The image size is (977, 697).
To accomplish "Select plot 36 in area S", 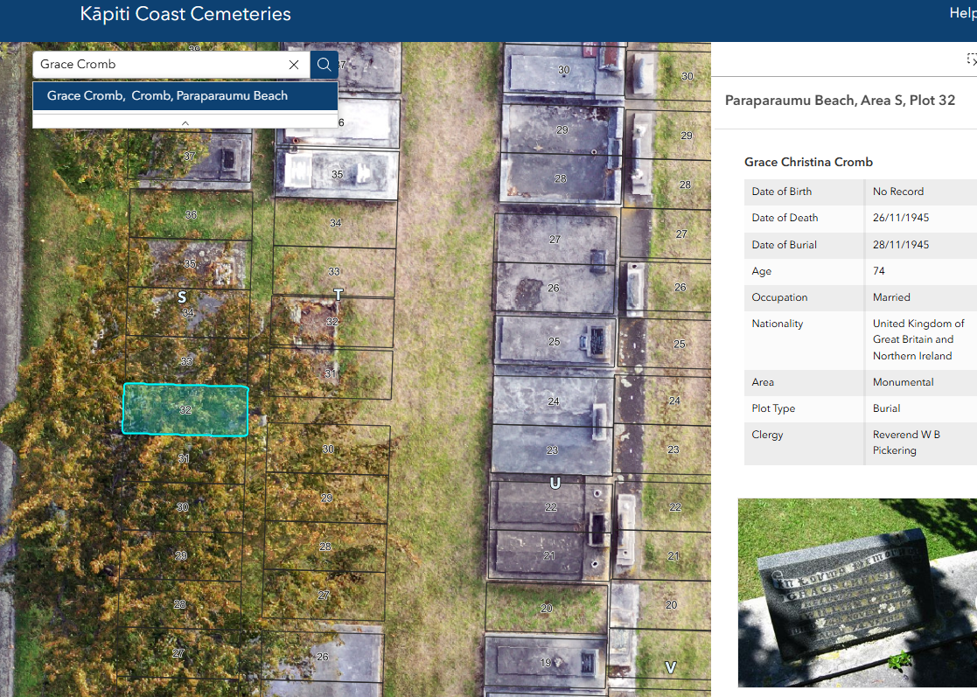I will [190, 214].
